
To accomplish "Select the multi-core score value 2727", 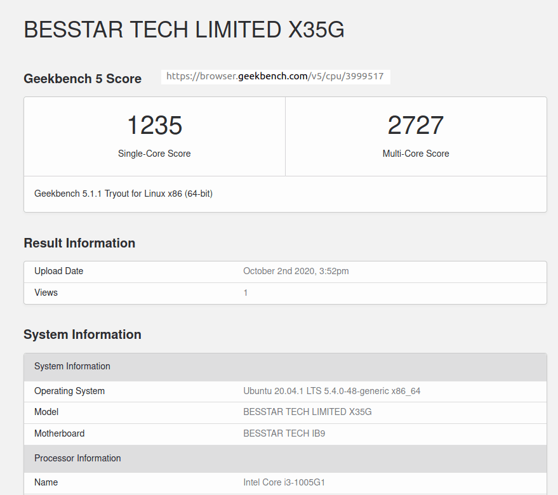I will pos(416,125).
